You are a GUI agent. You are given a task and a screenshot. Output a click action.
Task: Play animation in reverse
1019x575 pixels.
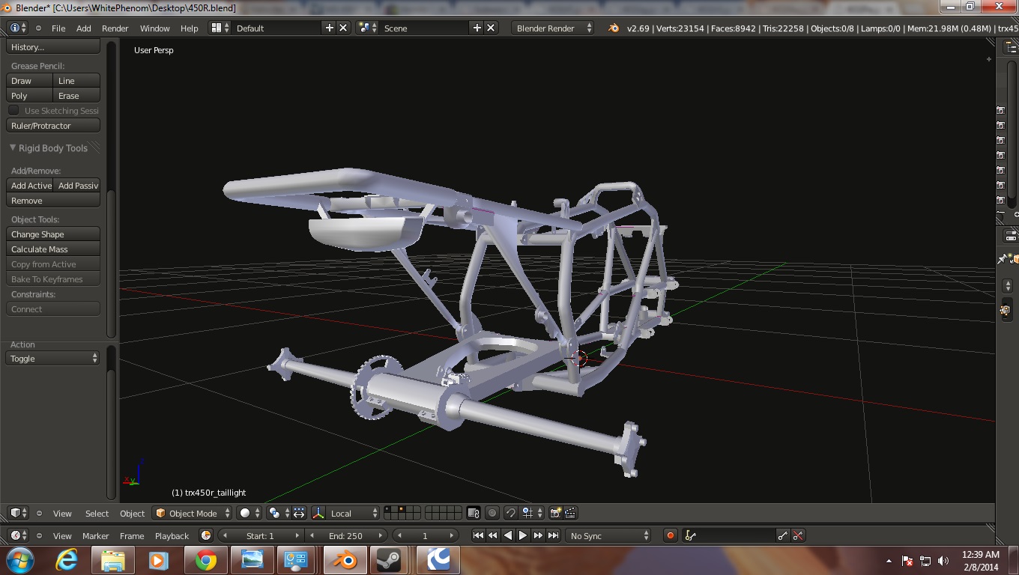(x=507, y=535)
